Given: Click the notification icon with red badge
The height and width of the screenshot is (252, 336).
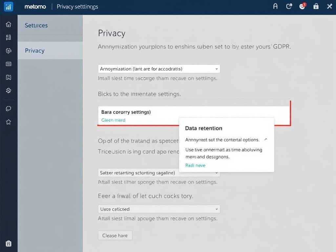Looking at the screenshot, I should click(303, 6).
